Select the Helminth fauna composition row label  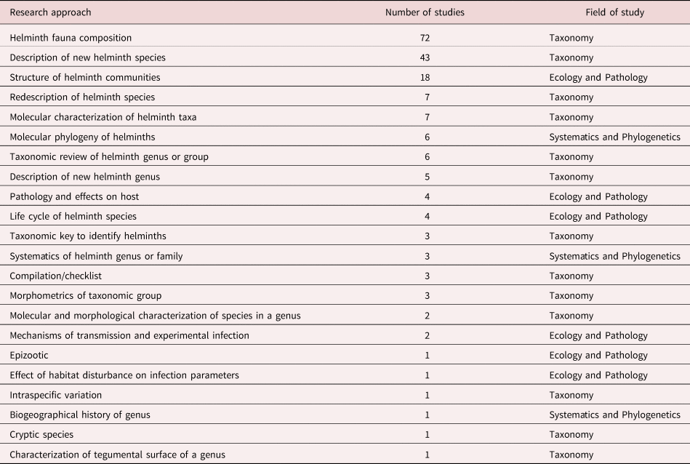coord(71,38)
